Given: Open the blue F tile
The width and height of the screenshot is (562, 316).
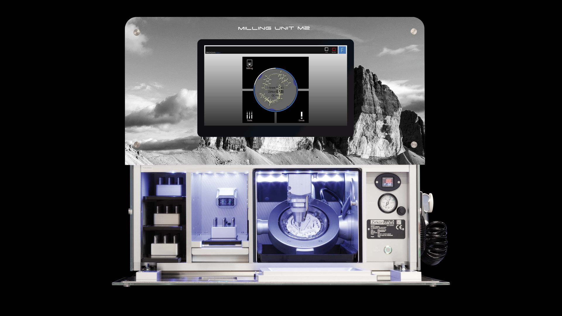Looking at the screenshot, I should pos(342,50).
